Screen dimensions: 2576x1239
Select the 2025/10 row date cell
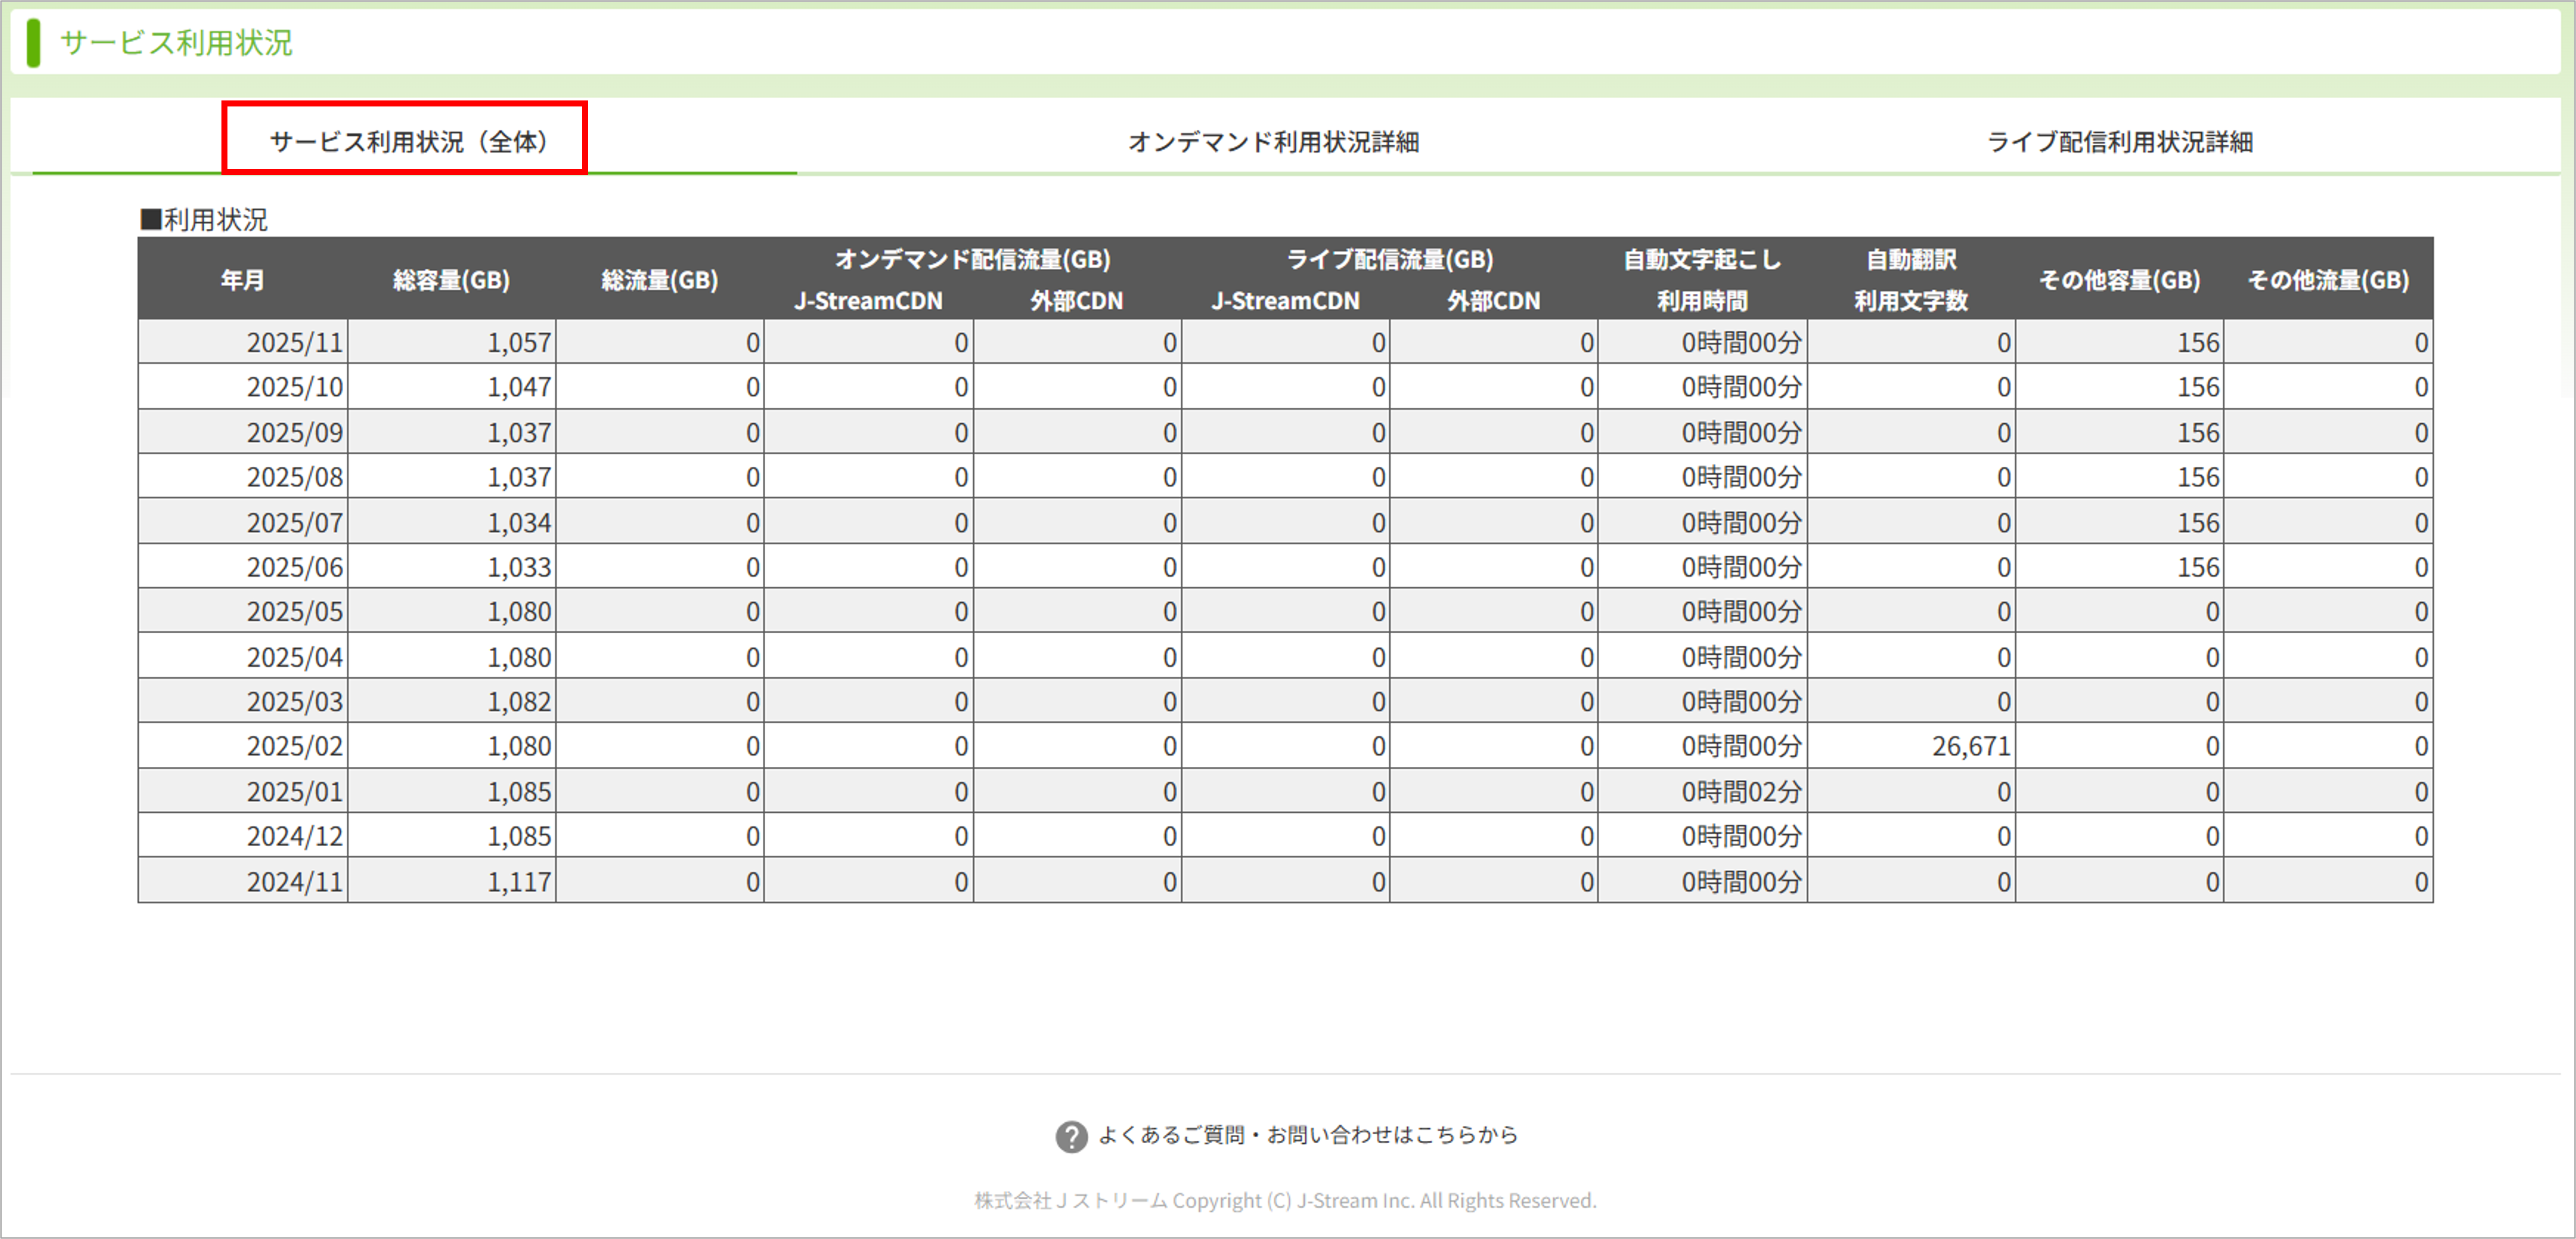pos(243,386)
